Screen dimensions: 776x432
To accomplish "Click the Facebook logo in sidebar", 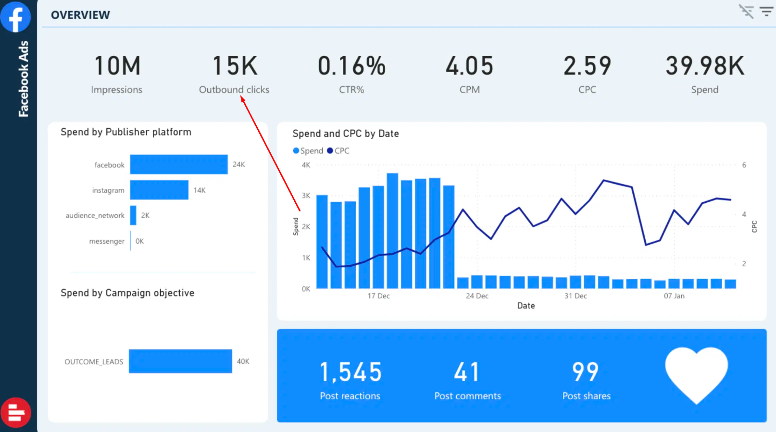I will 16,17.
